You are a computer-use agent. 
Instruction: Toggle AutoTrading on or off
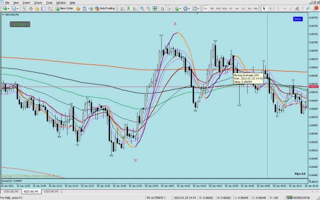(x=105, y=9)
